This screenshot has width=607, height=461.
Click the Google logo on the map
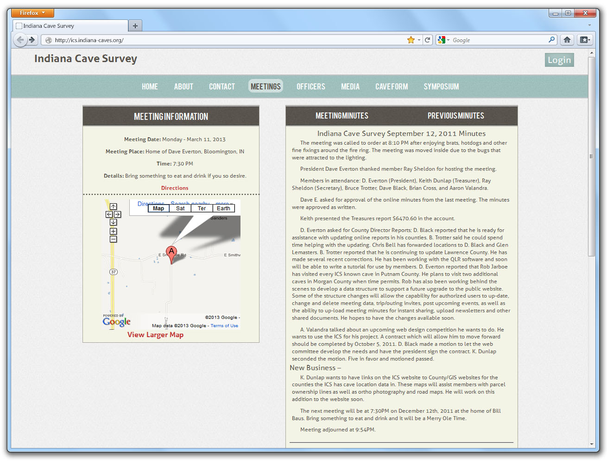click(116, 321)
